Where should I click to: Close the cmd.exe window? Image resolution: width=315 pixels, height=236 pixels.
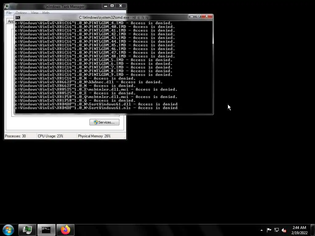(207, 17)
